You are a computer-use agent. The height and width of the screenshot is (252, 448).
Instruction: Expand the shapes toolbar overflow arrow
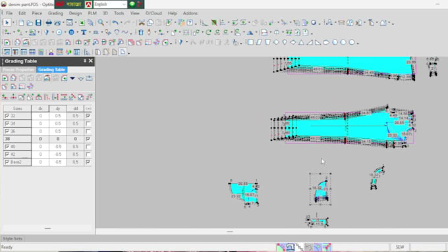click(358, 43)
